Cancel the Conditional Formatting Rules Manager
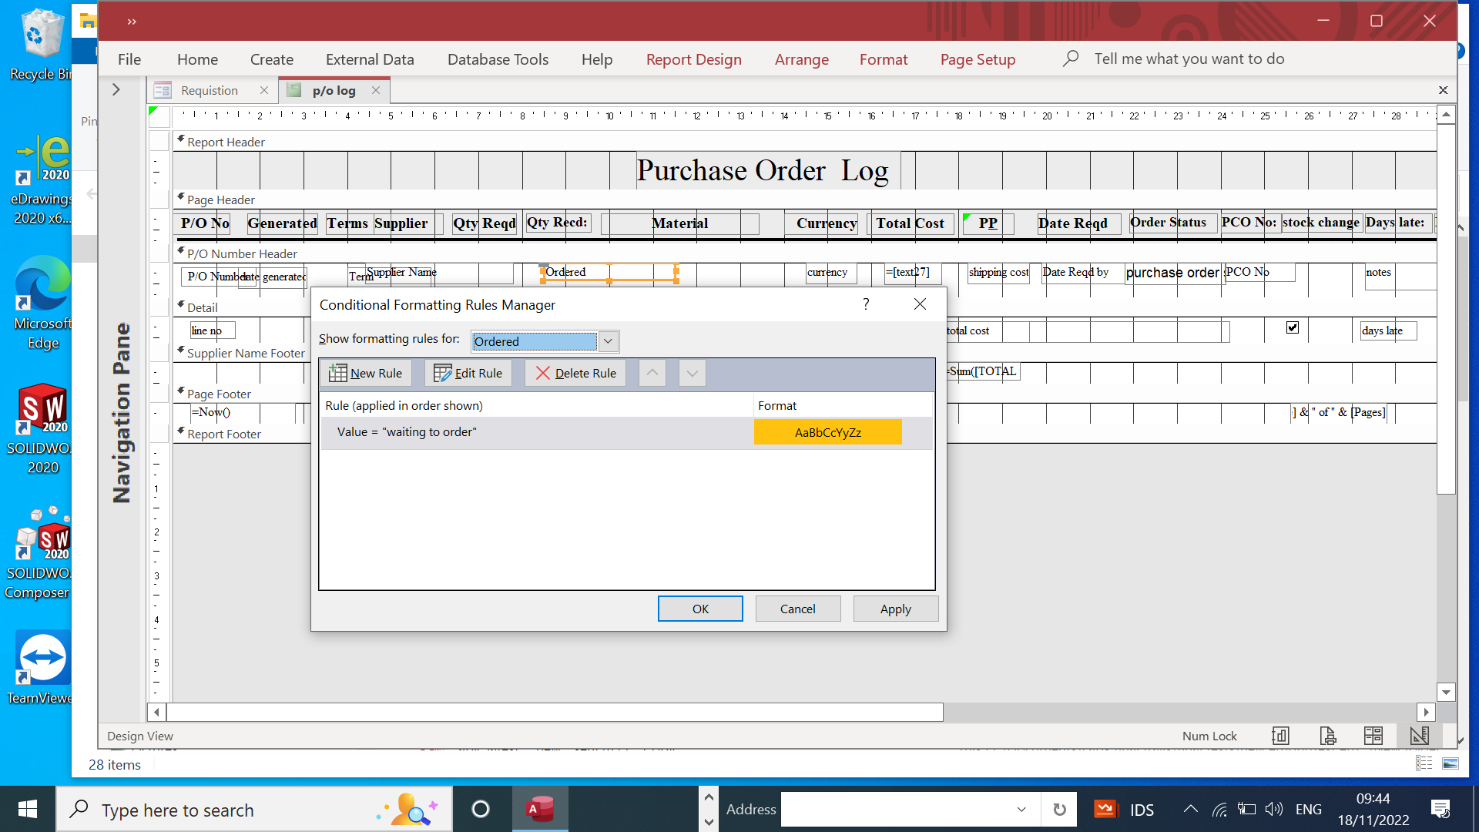 797,609
